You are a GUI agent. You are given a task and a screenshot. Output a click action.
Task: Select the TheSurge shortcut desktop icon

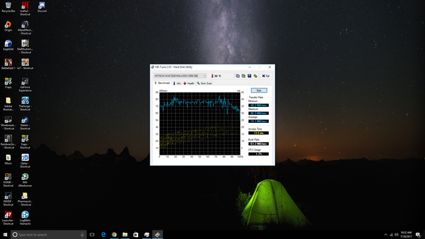25,104
